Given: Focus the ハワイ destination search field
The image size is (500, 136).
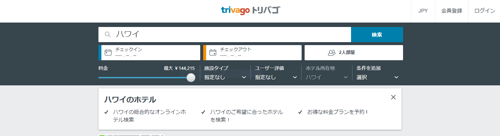Looking at the screenshot, I should point(225,35).
